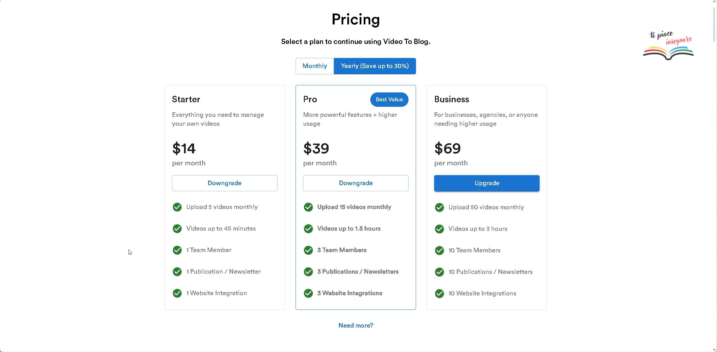Viewport: 717px width, 352px height.
Task: Click the scrollbar down arrow
Action: (714, 350)
